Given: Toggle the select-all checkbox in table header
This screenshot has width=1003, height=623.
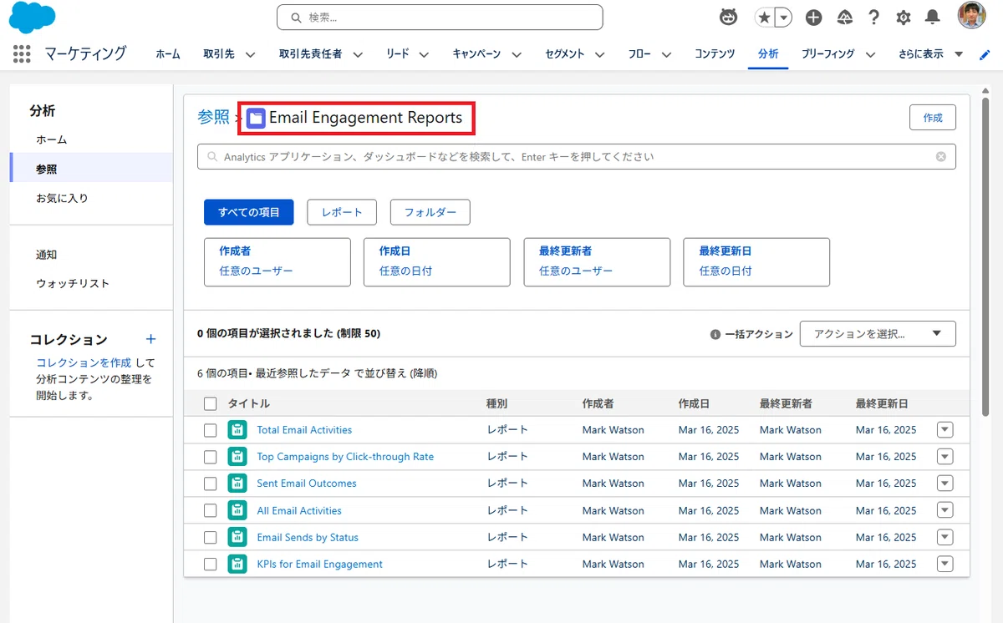Looking at the screenshot, I should click(210, 404).
